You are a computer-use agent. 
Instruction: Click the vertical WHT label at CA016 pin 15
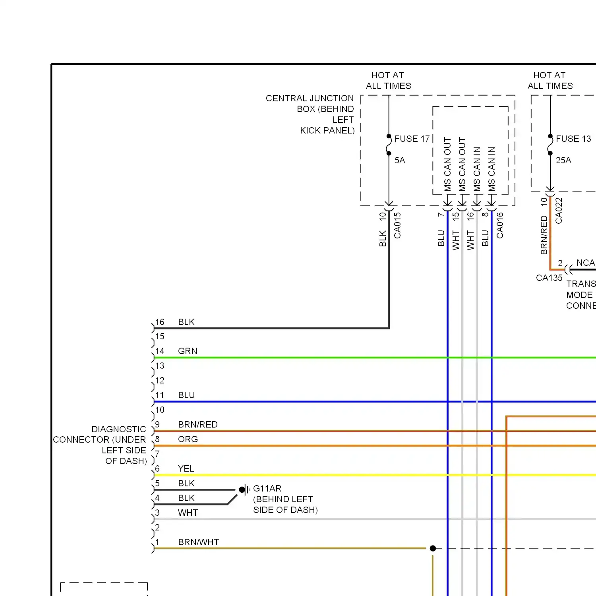(x=456, y=240)
